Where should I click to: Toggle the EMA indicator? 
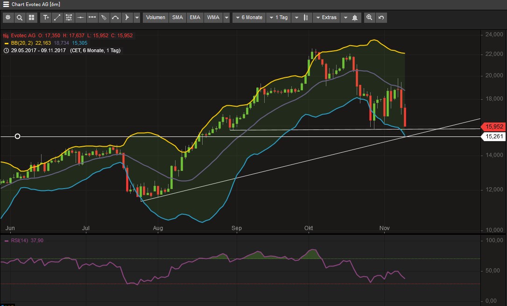[195, 18]
